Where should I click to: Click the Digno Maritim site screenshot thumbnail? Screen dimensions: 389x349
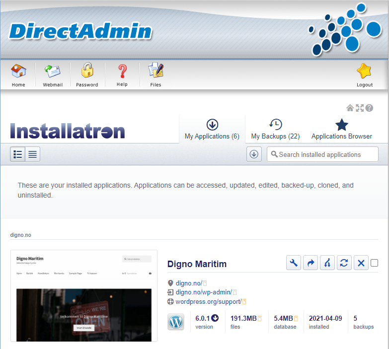click(84, 296)
